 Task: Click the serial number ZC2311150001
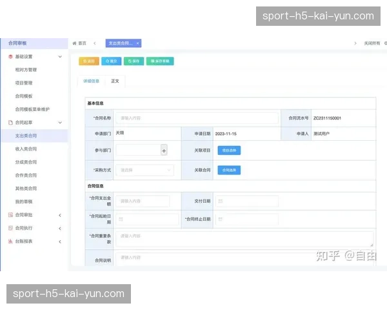pyautogui.click(x=327, y=118)
